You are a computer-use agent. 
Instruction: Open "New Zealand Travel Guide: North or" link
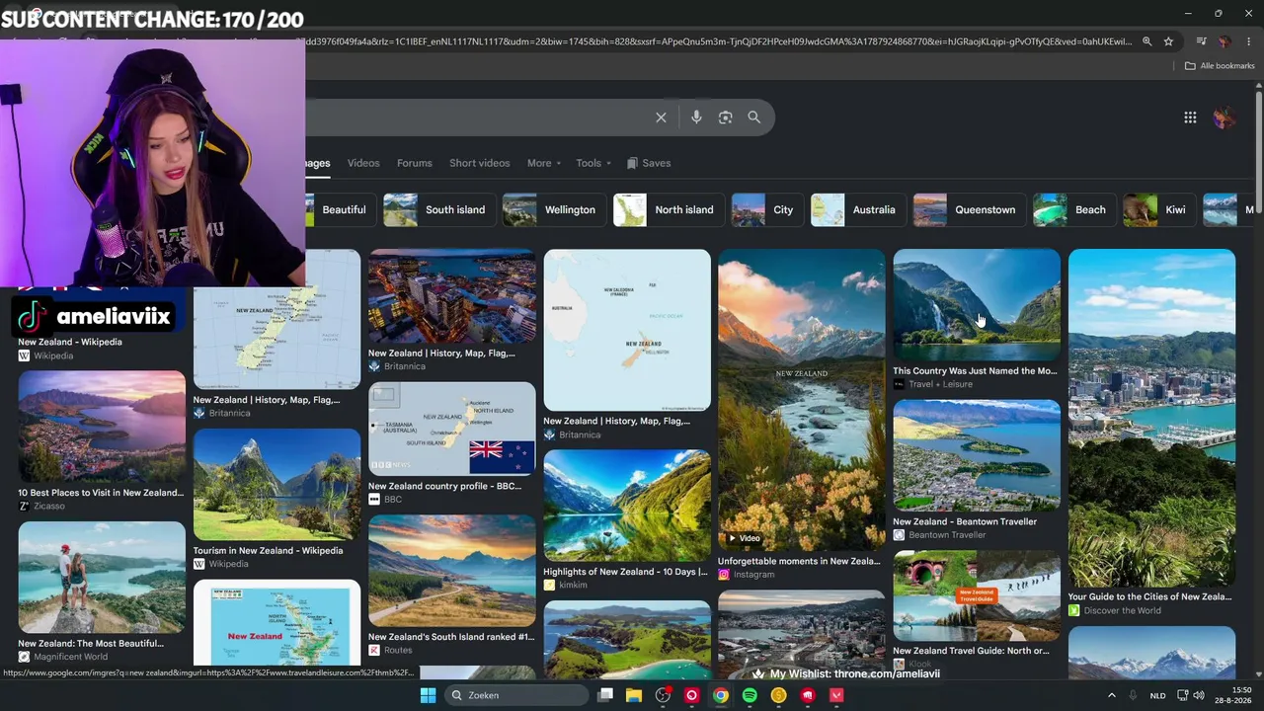971,651
